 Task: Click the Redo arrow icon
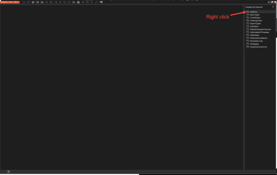pos(69,2)
